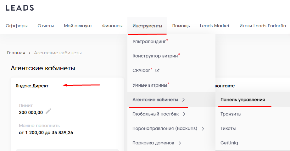Select Конструктор витрин menu item

pos(155,56)
